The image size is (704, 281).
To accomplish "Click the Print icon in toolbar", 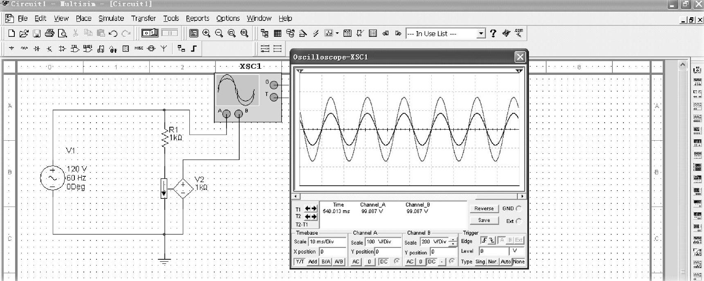I will pos(49,34).
